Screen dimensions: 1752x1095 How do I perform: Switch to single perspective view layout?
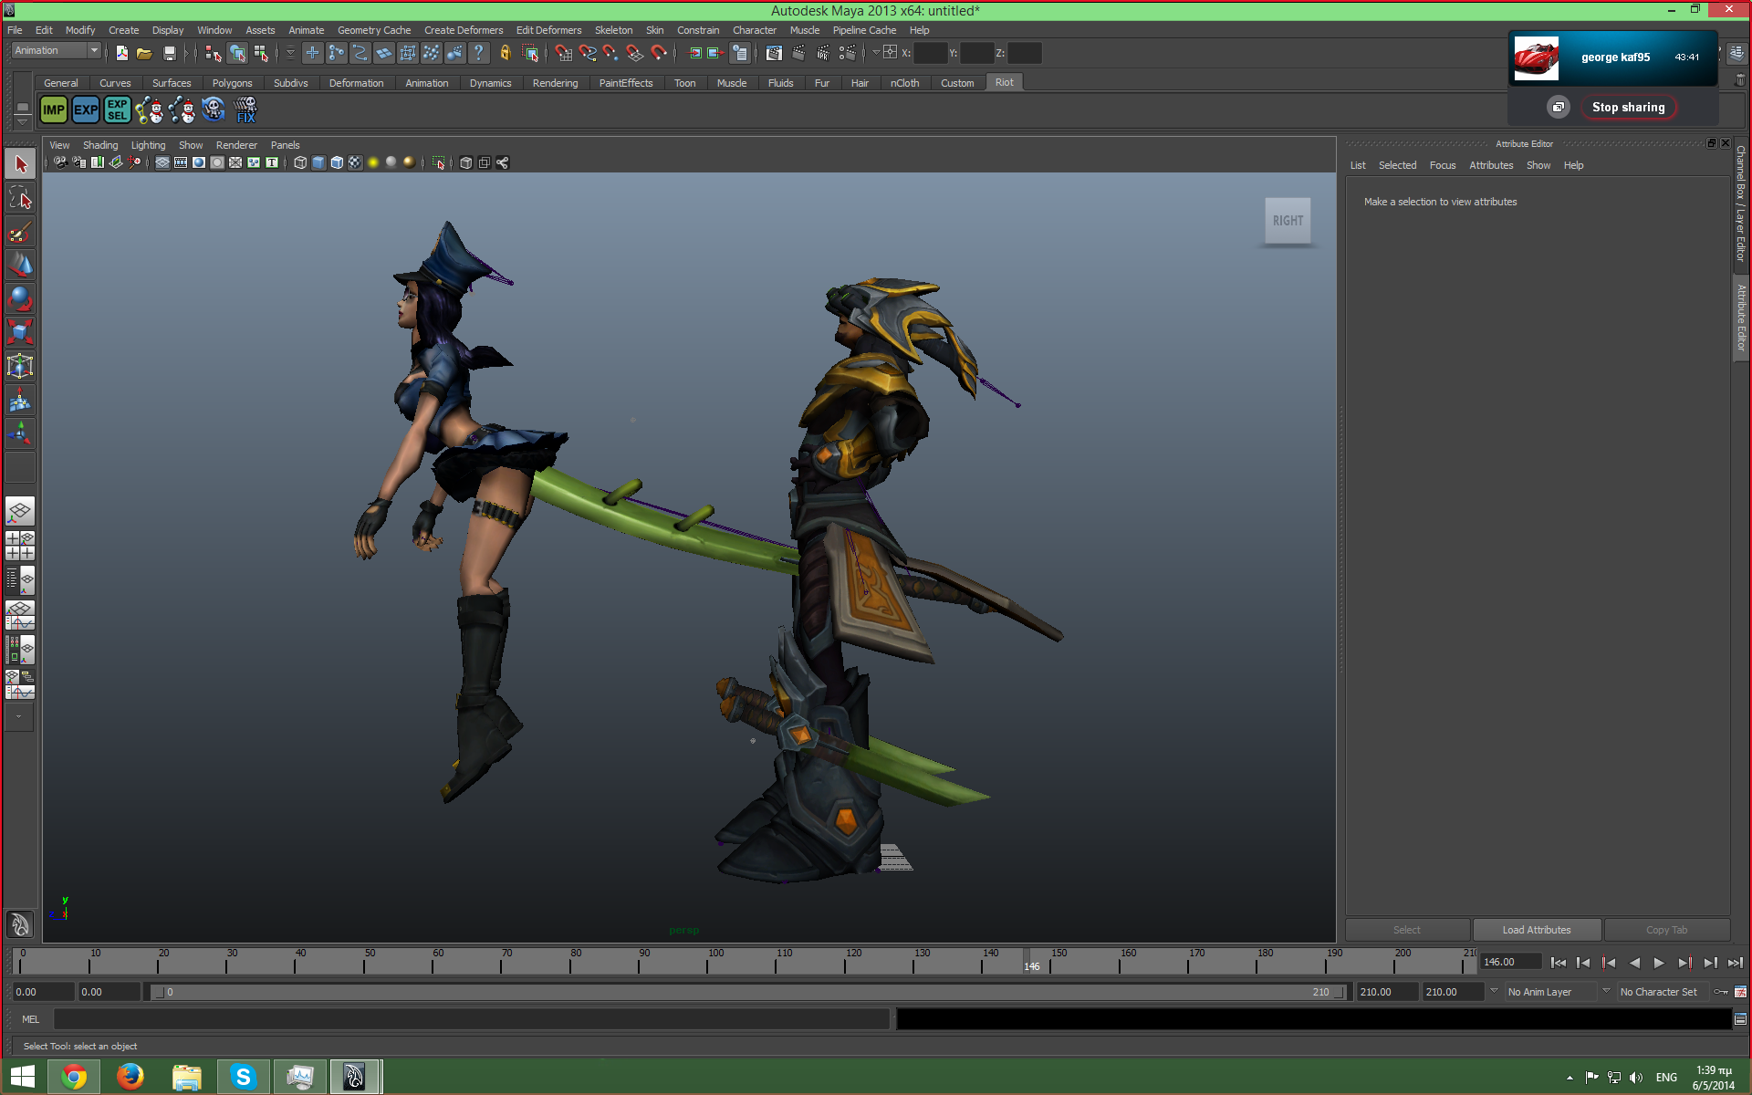click(20, 511)
